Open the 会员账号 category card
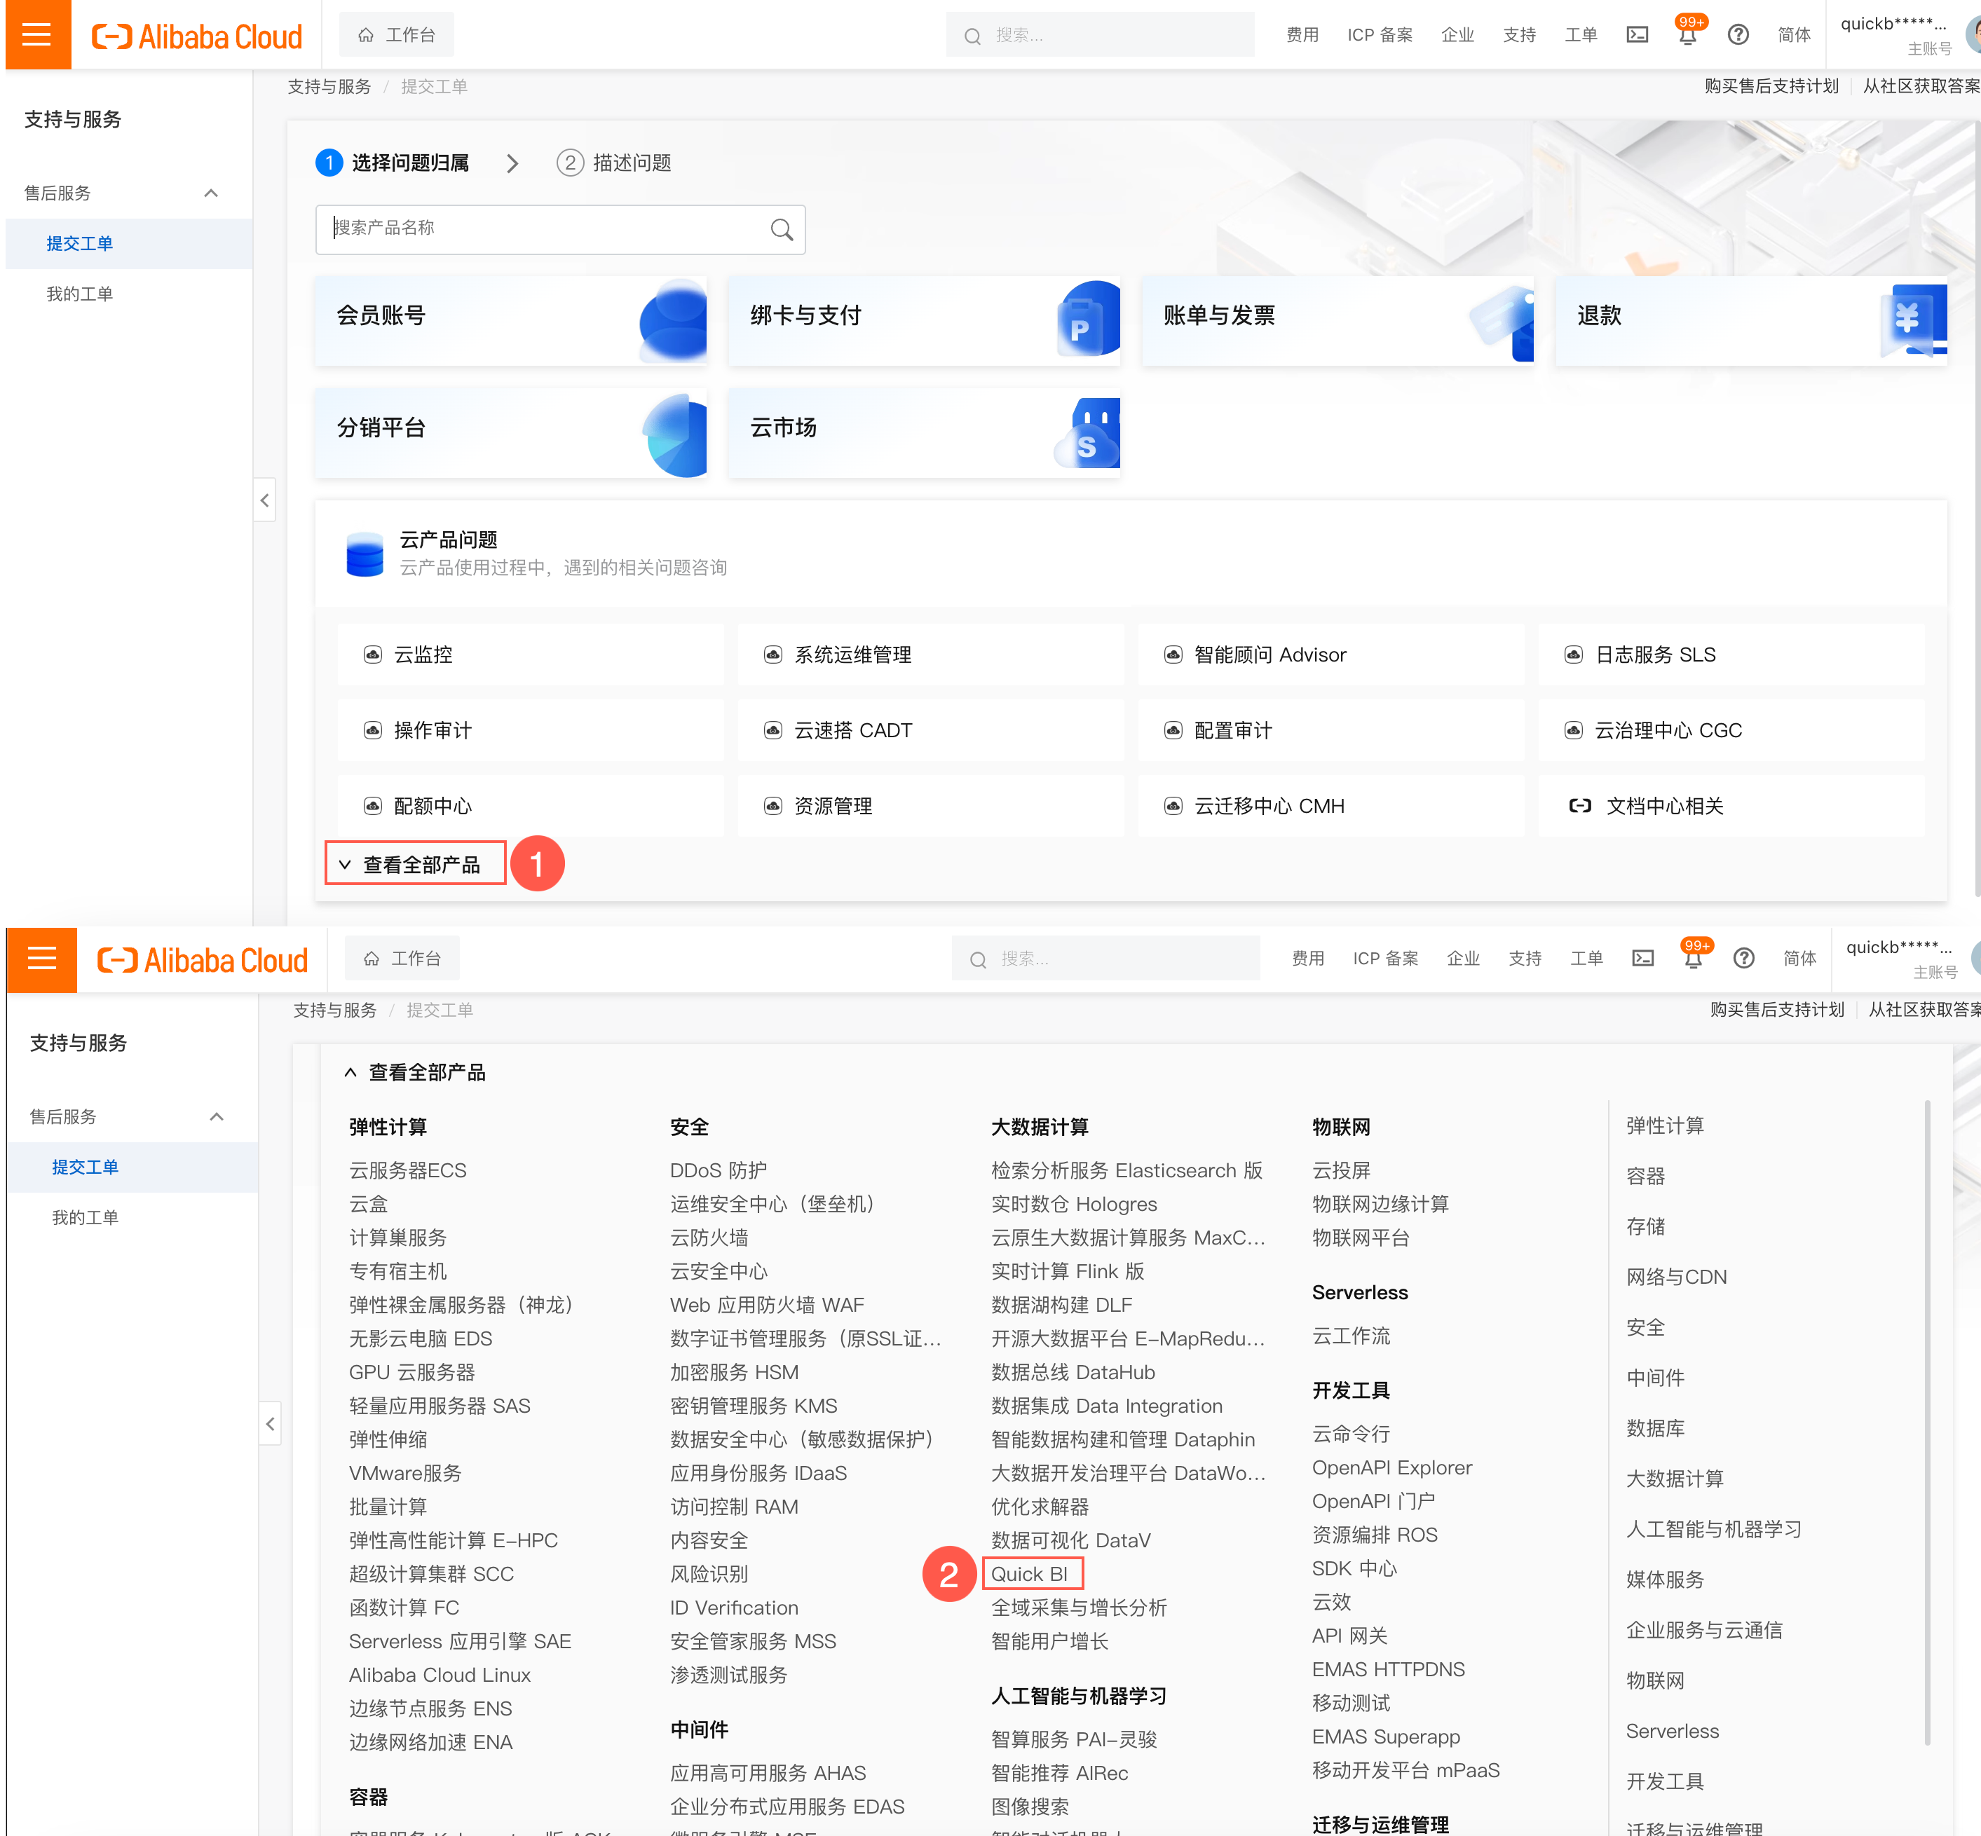 pyautogui.click(x=511, y=321)
